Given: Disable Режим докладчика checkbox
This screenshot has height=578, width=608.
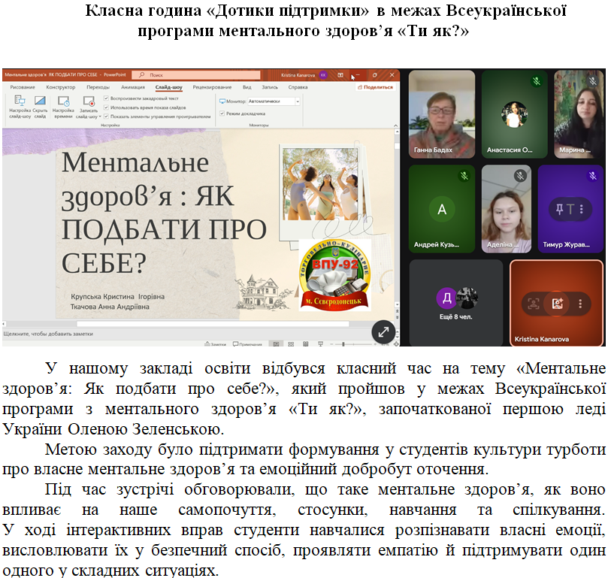Looking at the screenshot, I should 222,113.
